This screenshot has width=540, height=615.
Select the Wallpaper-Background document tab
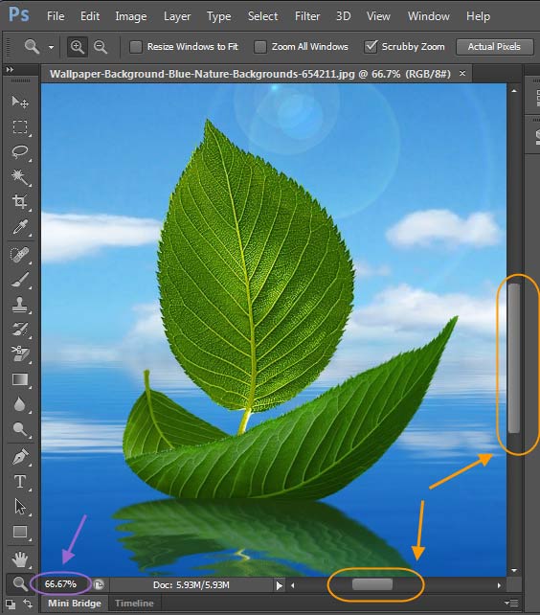[x=250, y=74]
